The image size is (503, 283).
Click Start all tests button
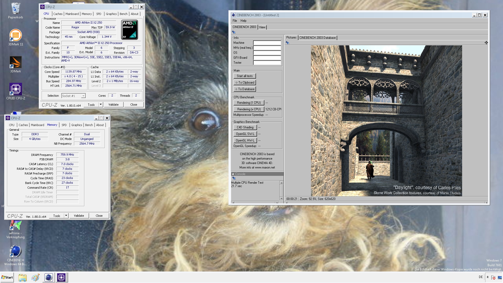[x=245, y=76]
